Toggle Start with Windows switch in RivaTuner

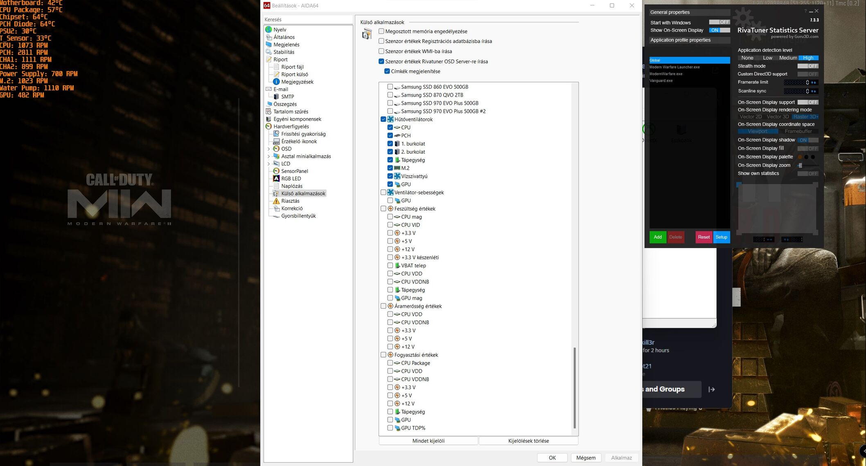(719, 22)
